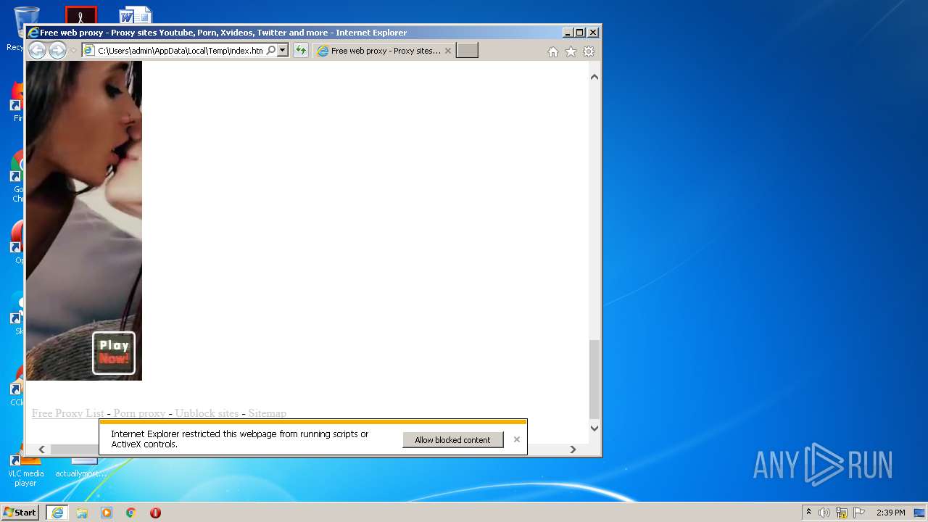Click the address bar file path field
The width and height of the screenshot is (928, 522).
coord(180,51)
